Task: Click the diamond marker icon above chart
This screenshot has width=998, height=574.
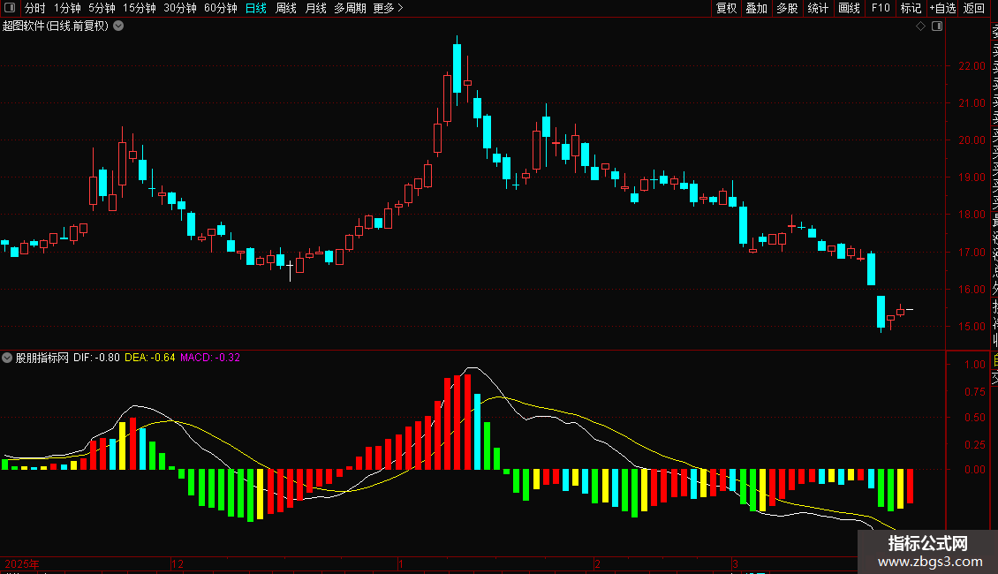Action: [x=920, y=26]
